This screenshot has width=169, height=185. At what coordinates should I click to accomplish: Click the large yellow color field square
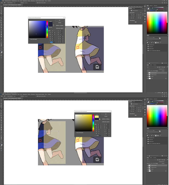click(84, 123)
